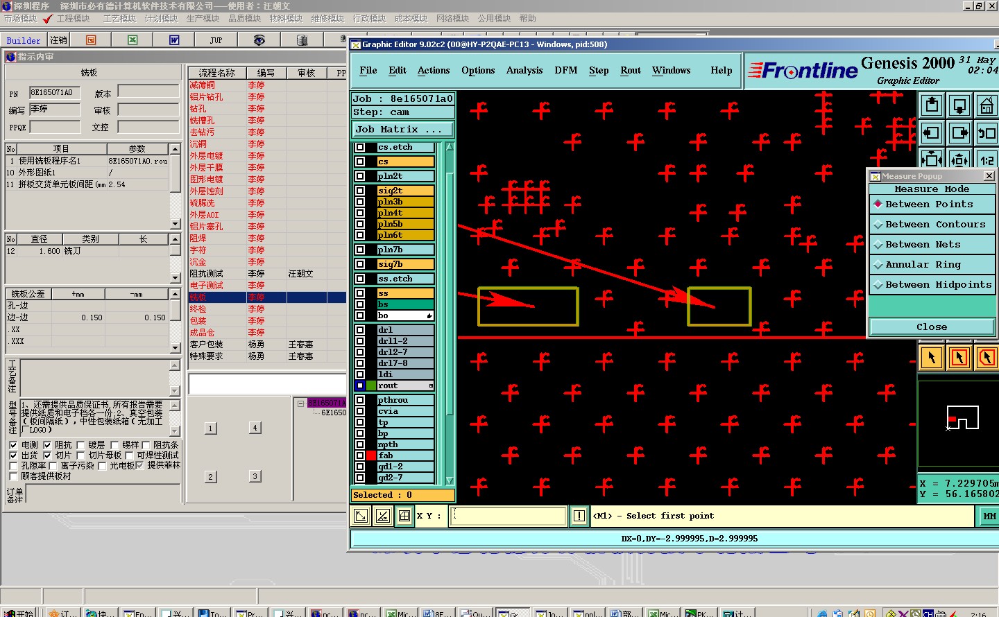Click the second snap icon left of X Y

click(383, 516)
